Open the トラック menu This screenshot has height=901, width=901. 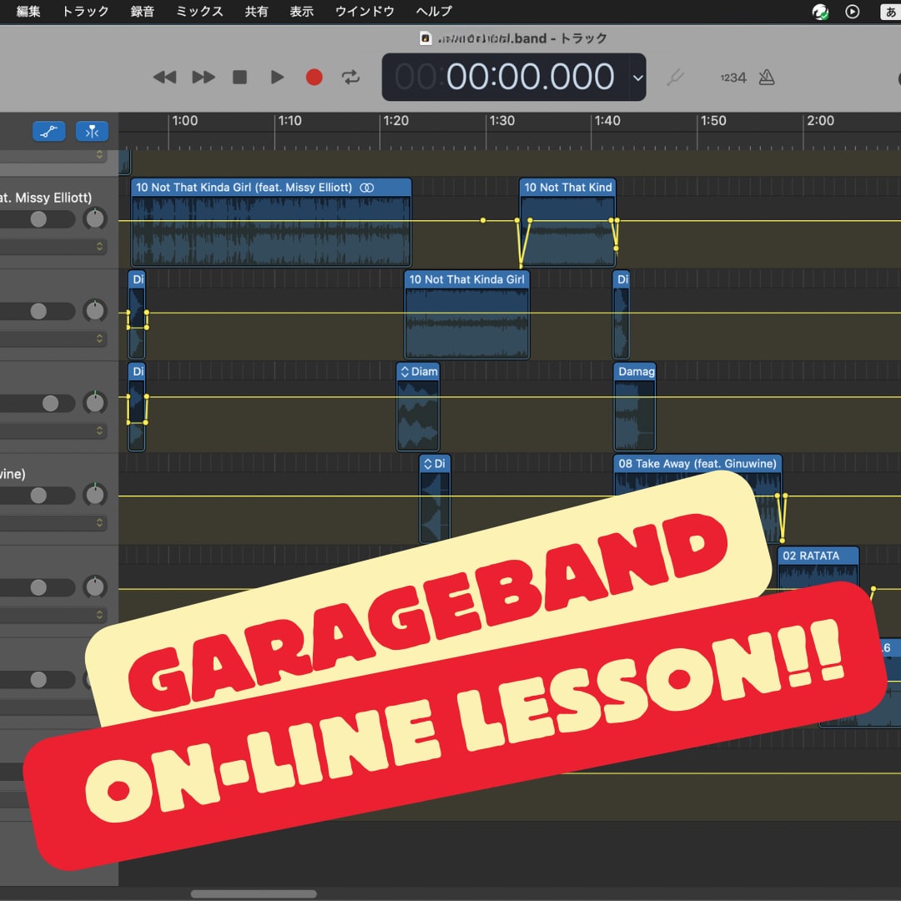(x=85, y=11)
